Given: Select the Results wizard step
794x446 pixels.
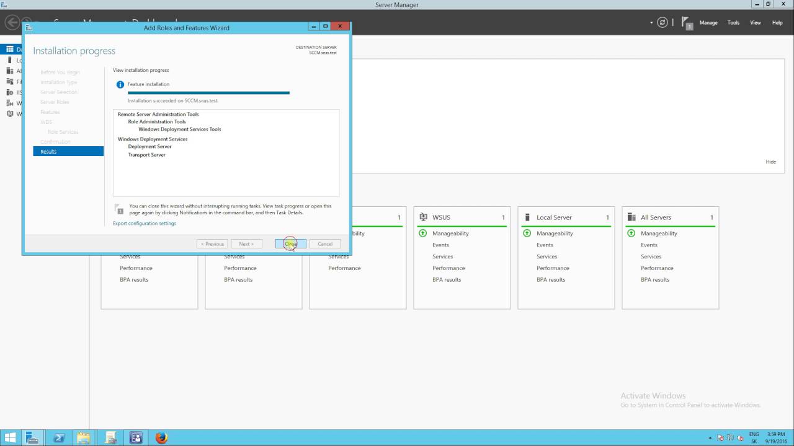Looking at the screenshot, I should 68,152.
